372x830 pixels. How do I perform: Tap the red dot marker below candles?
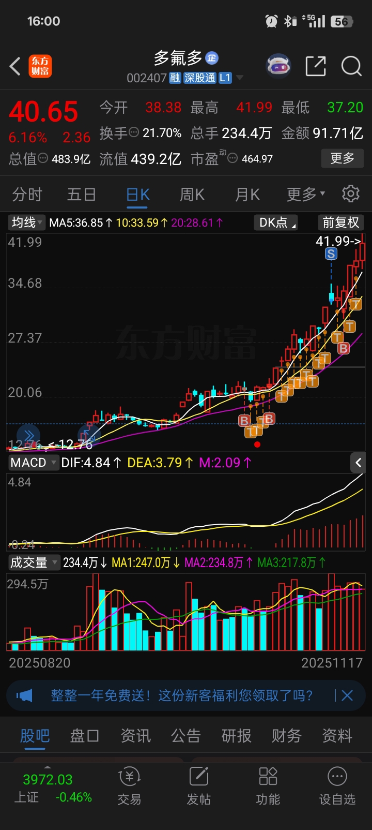257,444
